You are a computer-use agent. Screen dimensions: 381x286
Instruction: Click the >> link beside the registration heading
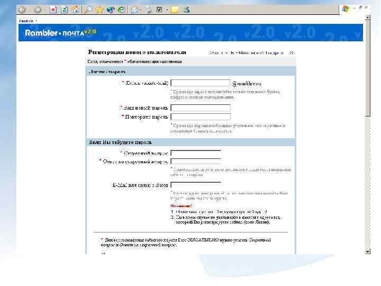pos(291,52)
